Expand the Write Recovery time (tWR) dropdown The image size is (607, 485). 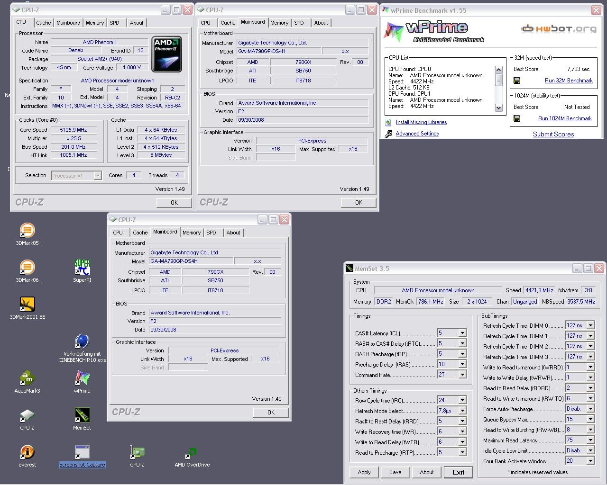(x=462, y=431)
